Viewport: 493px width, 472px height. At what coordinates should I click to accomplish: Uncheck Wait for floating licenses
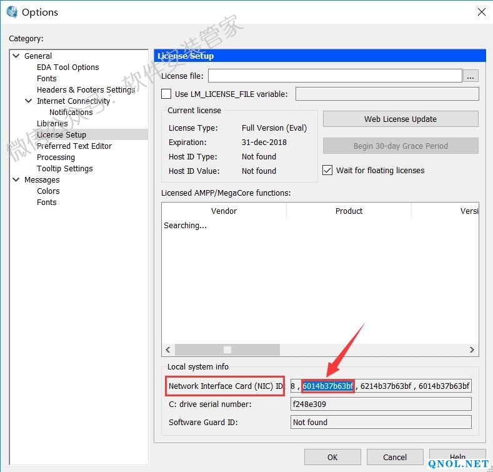(327, 170)
